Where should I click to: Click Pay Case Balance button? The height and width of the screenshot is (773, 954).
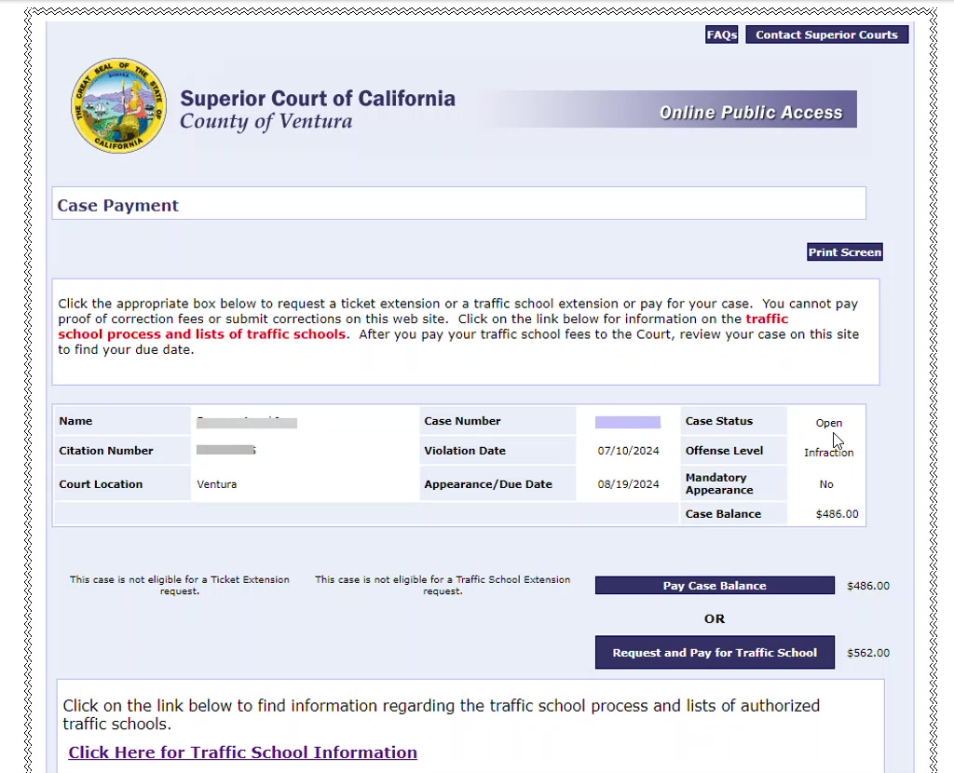715,586
